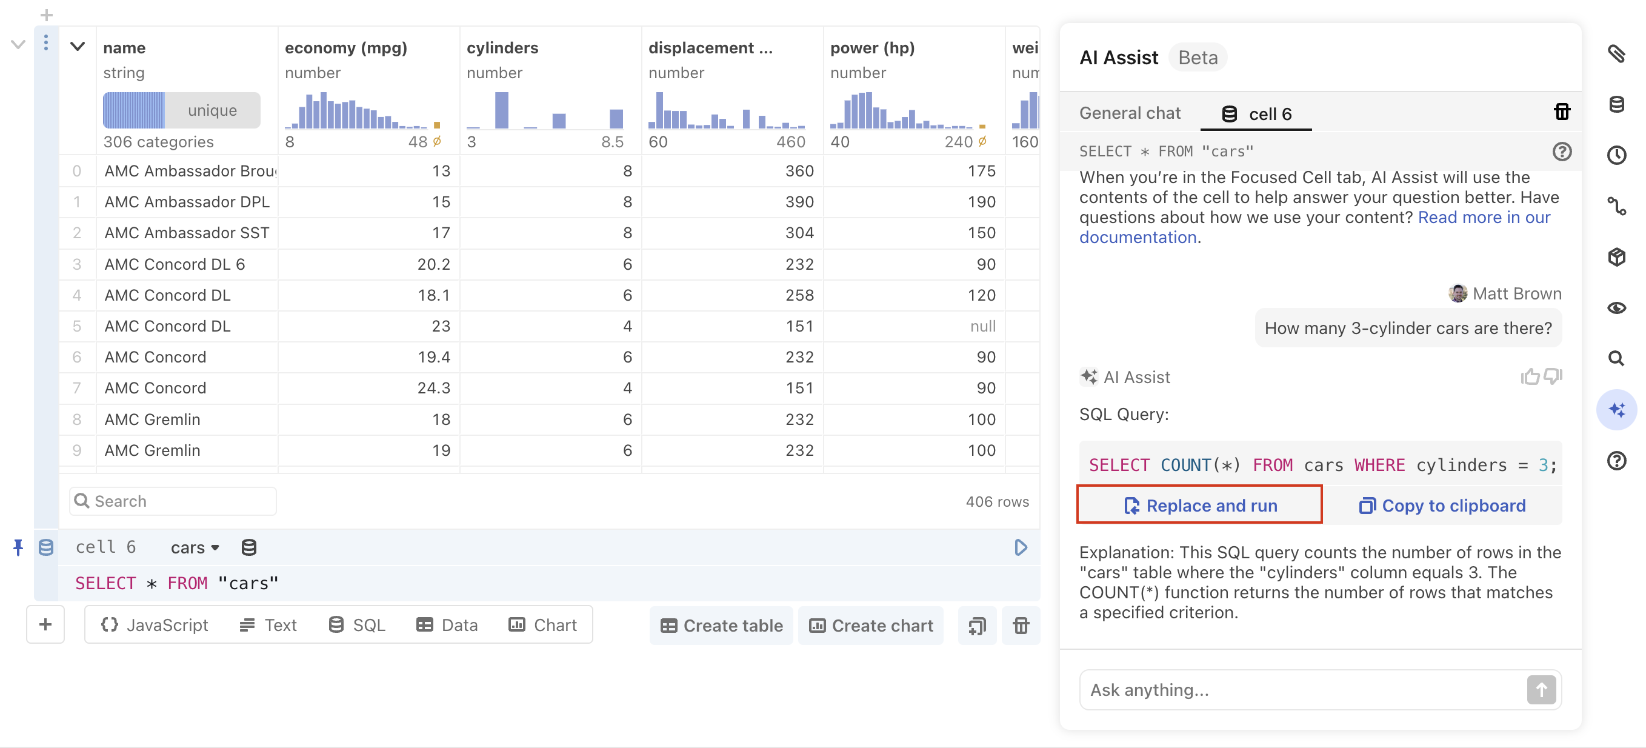Image resolution: width=1646 pixels, height=748 pixels.
Task: Toggle the pin on cell 6
Action: click(x=17, y=547)
